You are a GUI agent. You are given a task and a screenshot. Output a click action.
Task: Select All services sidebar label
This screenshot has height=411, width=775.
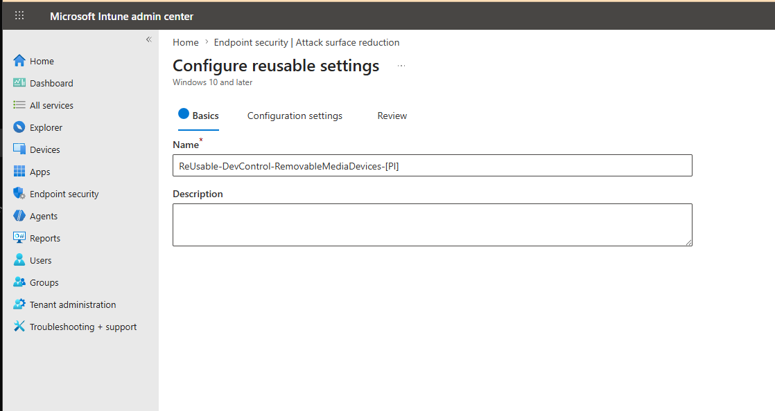click(x=51, y=106)
